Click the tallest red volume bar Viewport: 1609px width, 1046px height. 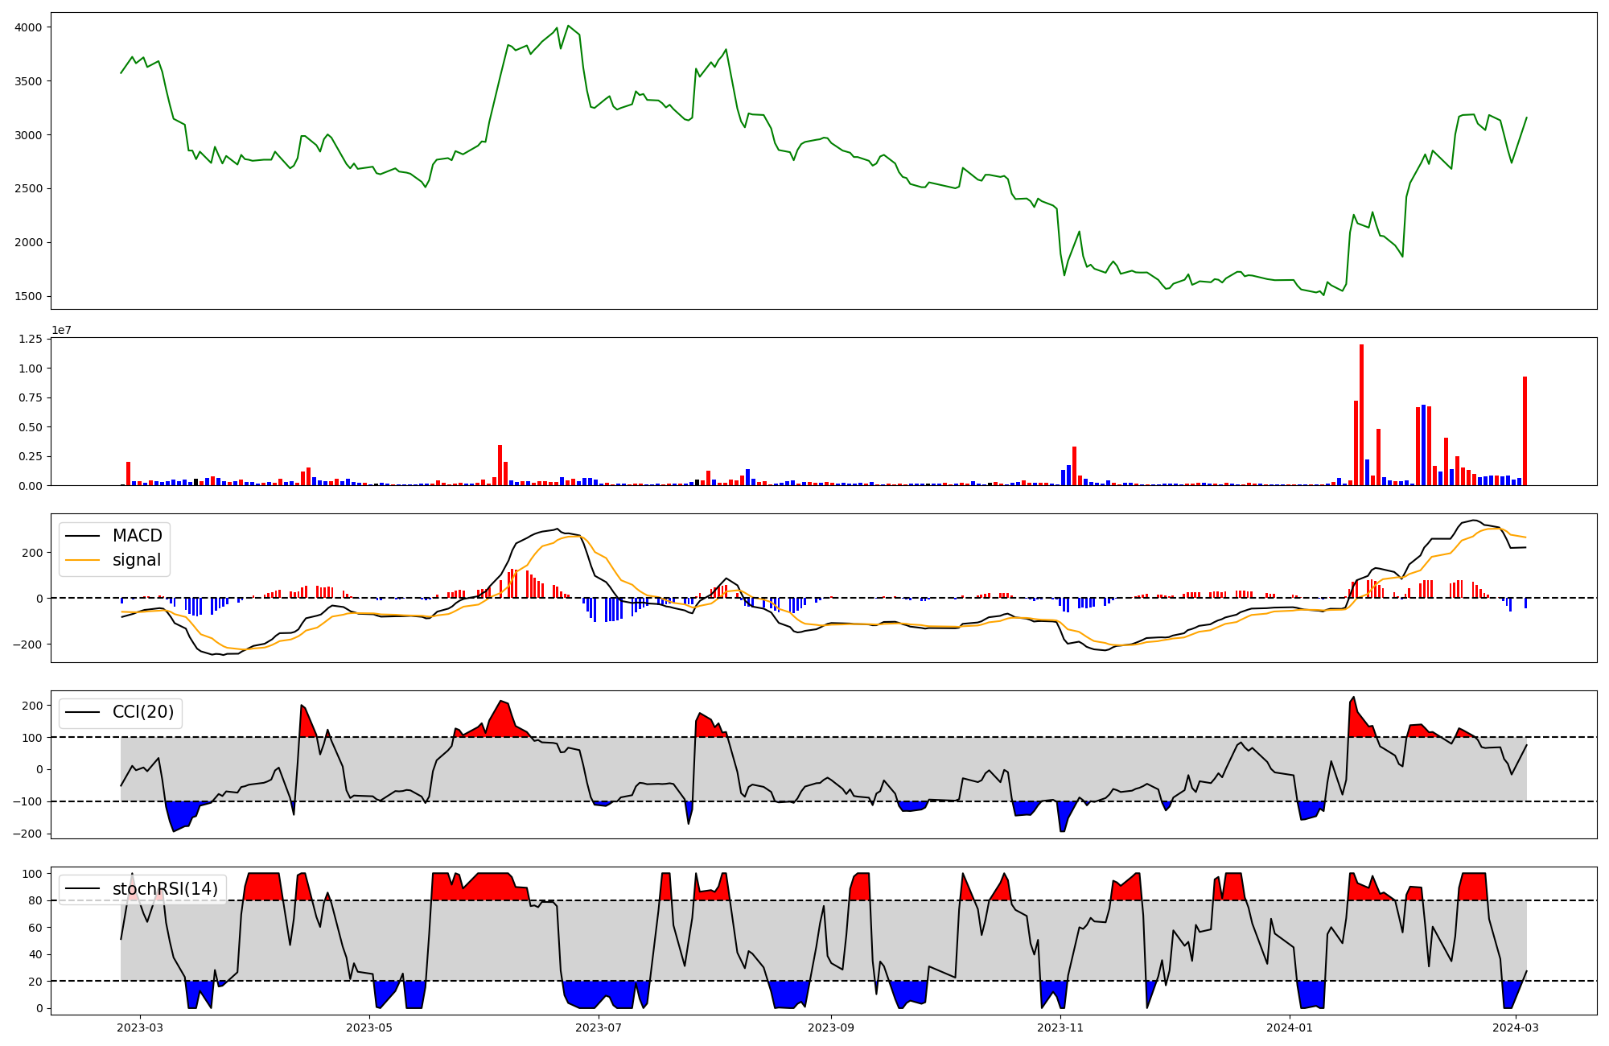pos(1361,414)
